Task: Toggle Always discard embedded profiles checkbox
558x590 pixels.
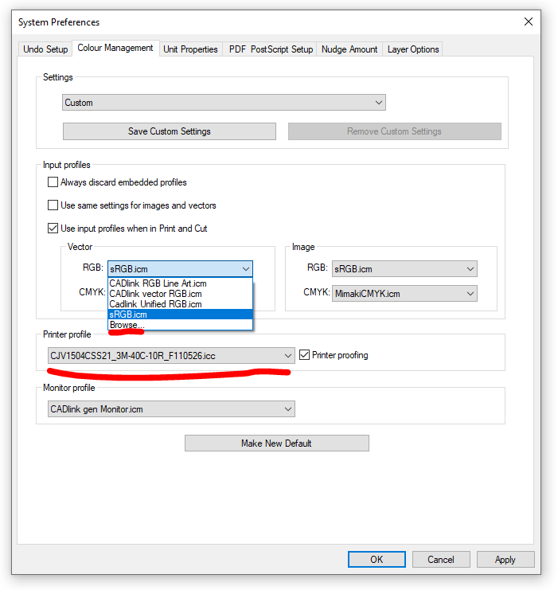Action: [x=53, y=182]
